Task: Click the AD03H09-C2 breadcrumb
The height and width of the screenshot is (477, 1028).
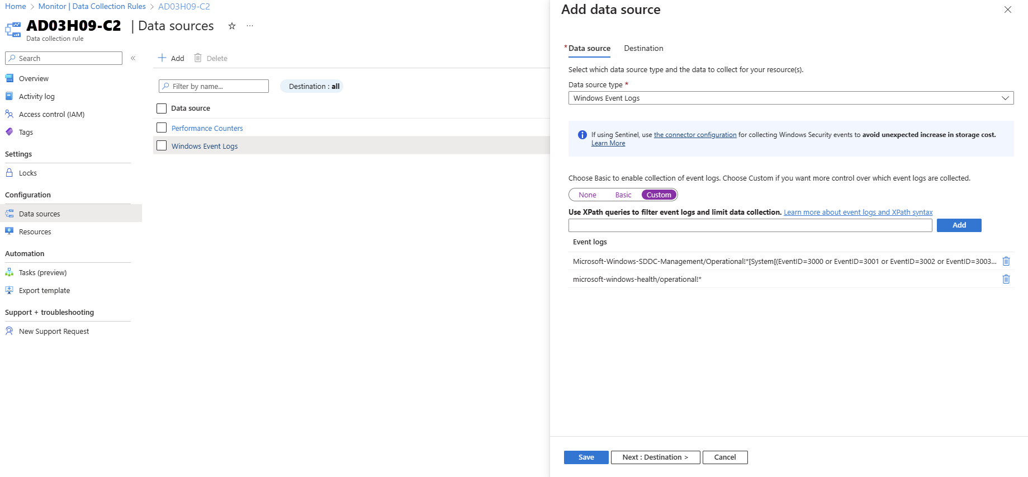Action: [x=184, y=6]
